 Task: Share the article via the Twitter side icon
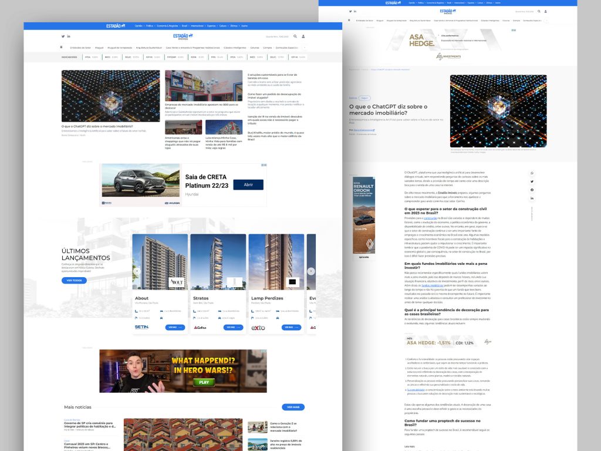click(x=532, y=182)
